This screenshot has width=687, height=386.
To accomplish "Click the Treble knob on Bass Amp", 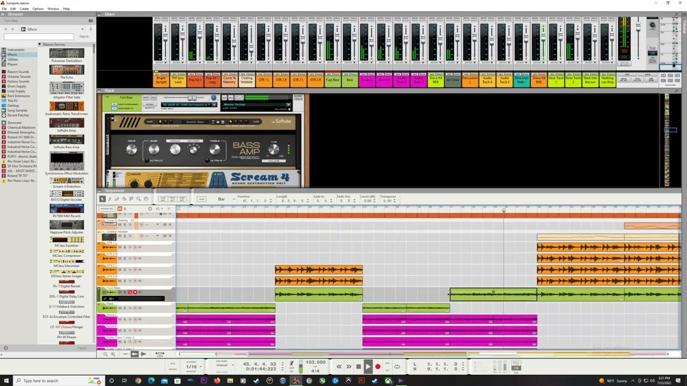I will [x=215, y=150].
